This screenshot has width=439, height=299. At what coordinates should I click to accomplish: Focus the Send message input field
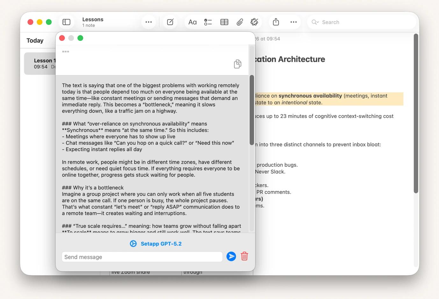click(142, 257)
